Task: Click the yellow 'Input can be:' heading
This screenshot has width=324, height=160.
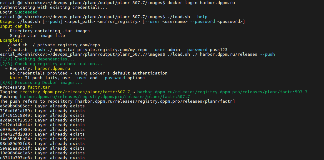Action: pos(16,26)
